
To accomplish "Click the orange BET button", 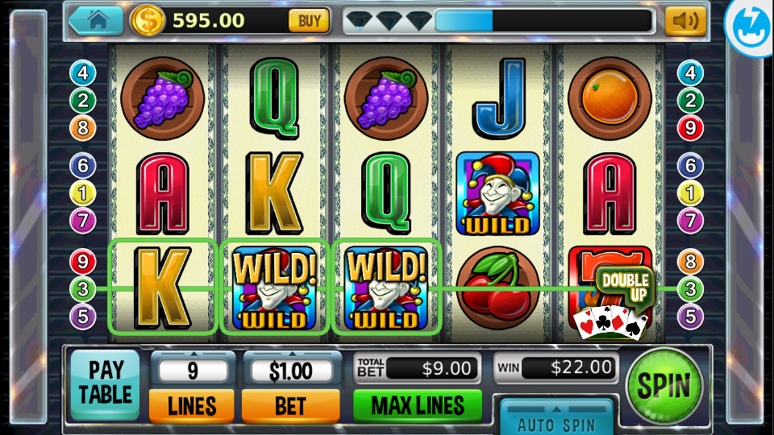I will pos(291,406).
